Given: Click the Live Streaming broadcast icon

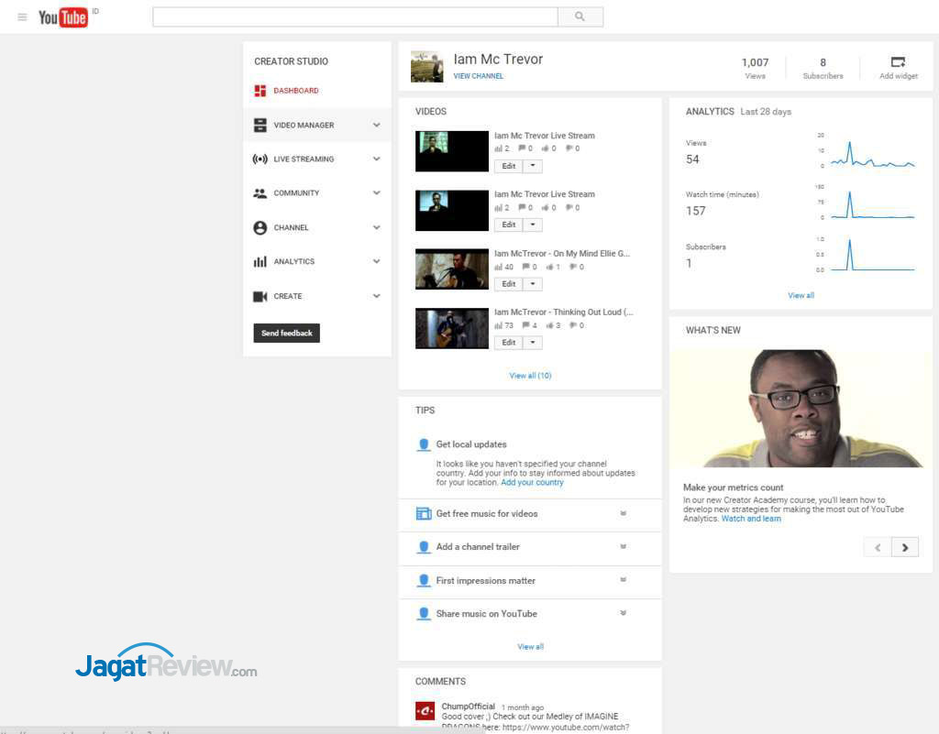Looking at the screenshot, I should [260, 159].
